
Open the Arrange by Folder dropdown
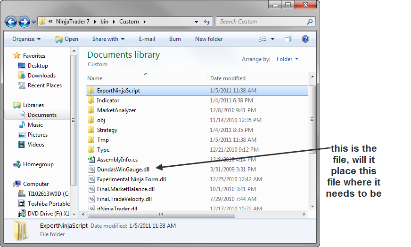288,59
